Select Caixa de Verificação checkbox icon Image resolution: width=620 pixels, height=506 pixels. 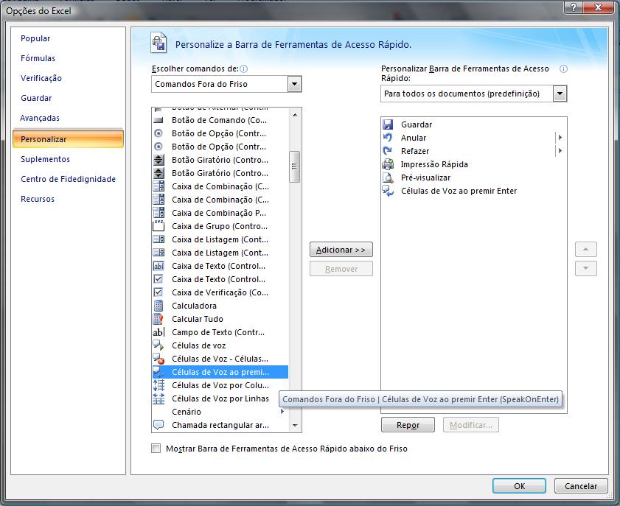[159, 292]
